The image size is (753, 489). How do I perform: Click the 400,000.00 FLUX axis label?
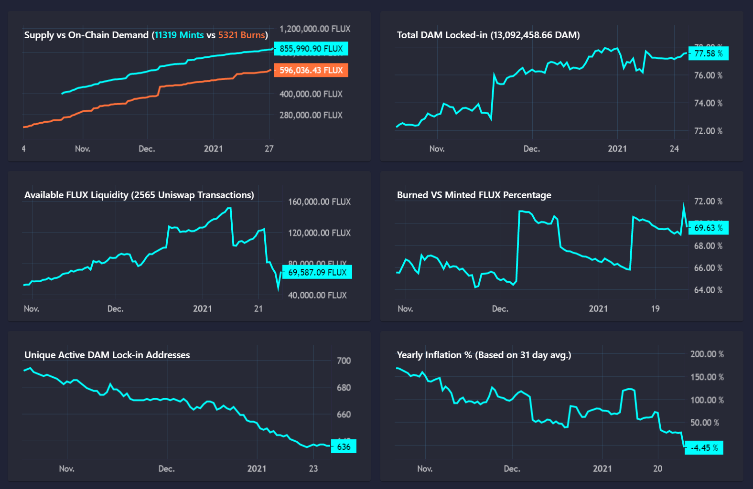tap(311, 94)
